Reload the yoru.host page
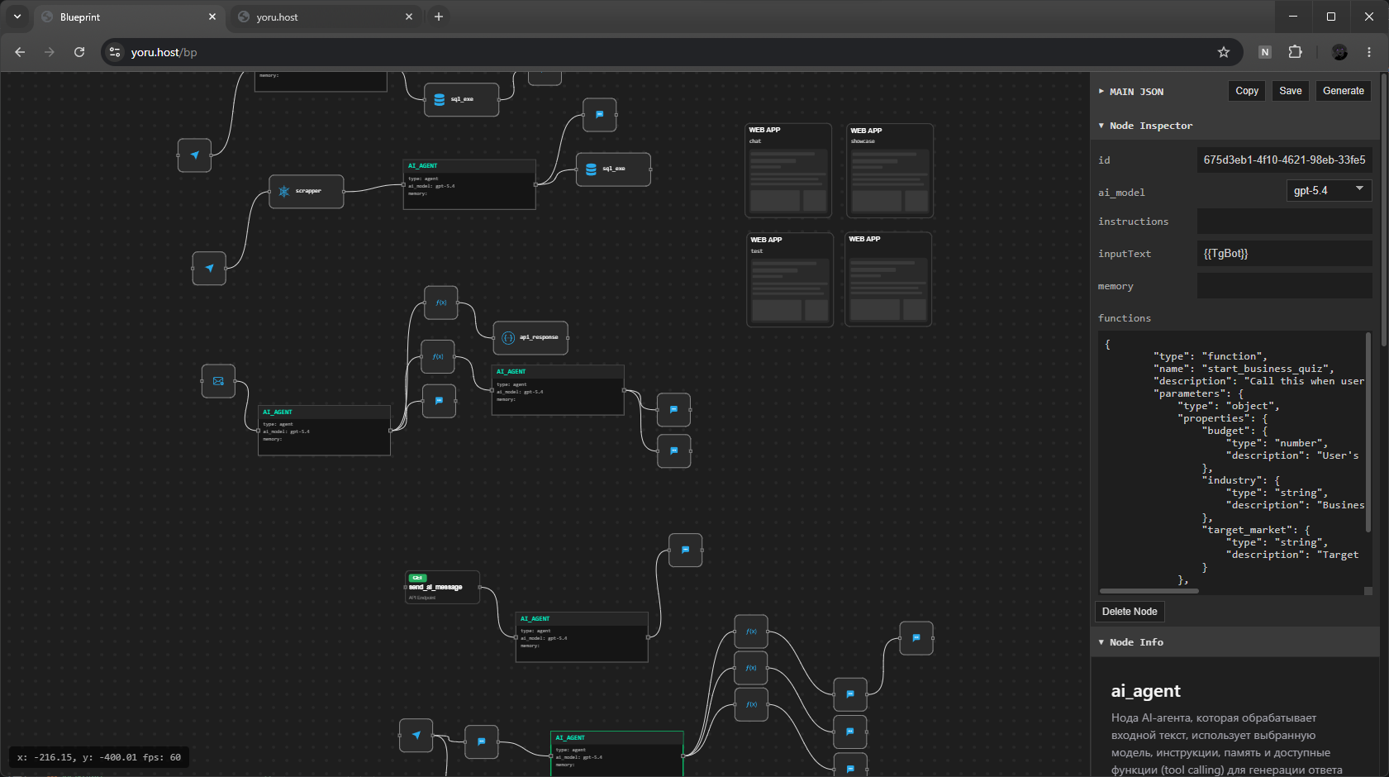 tap(79, 52)
